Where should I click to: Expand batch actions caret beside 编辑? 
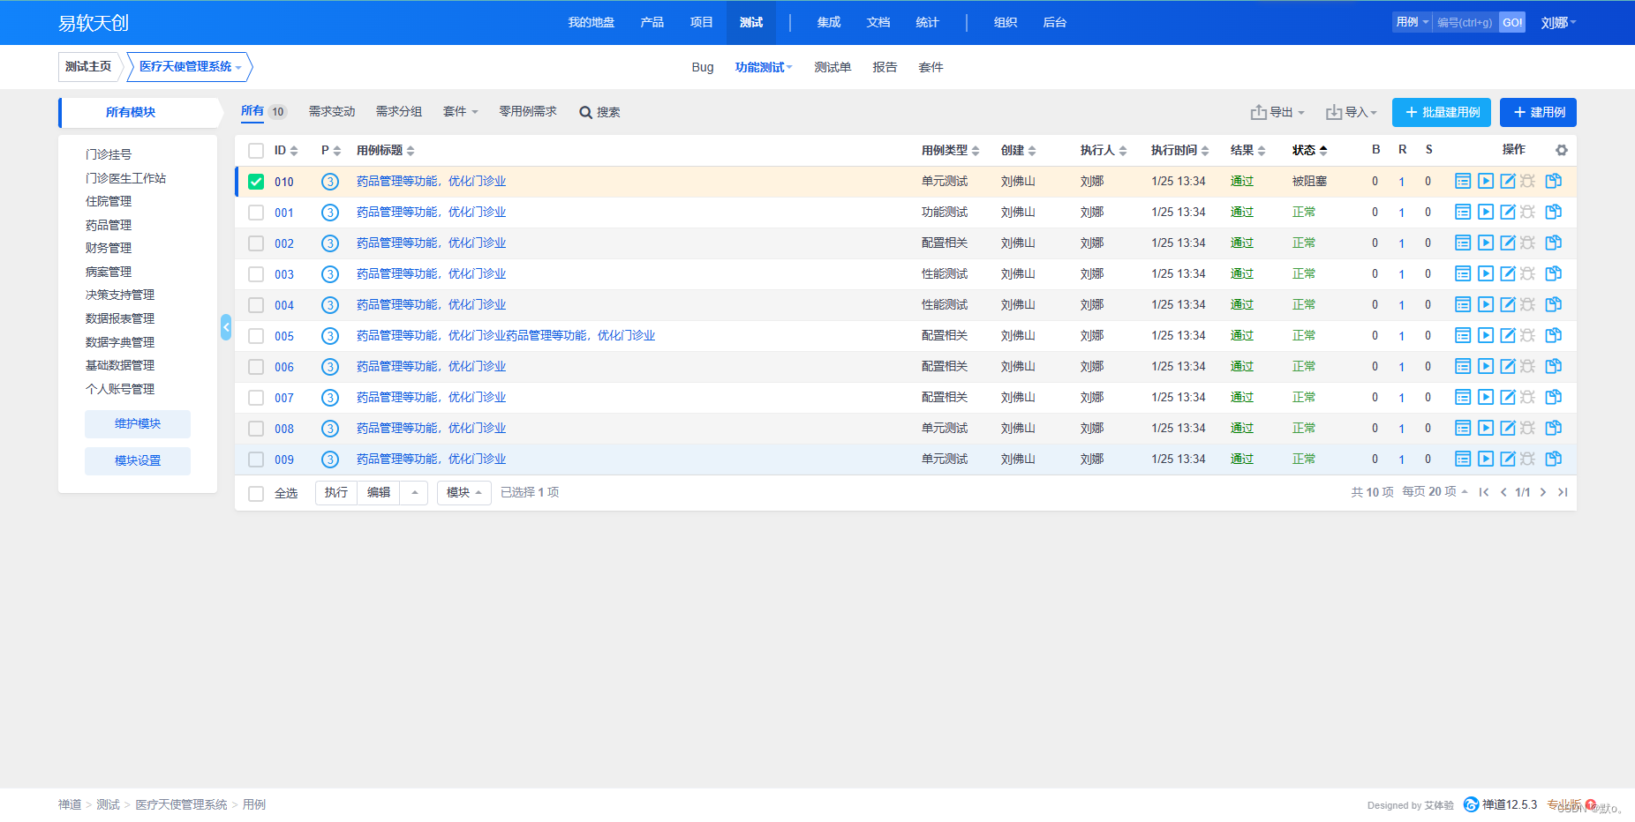point(414,492)
